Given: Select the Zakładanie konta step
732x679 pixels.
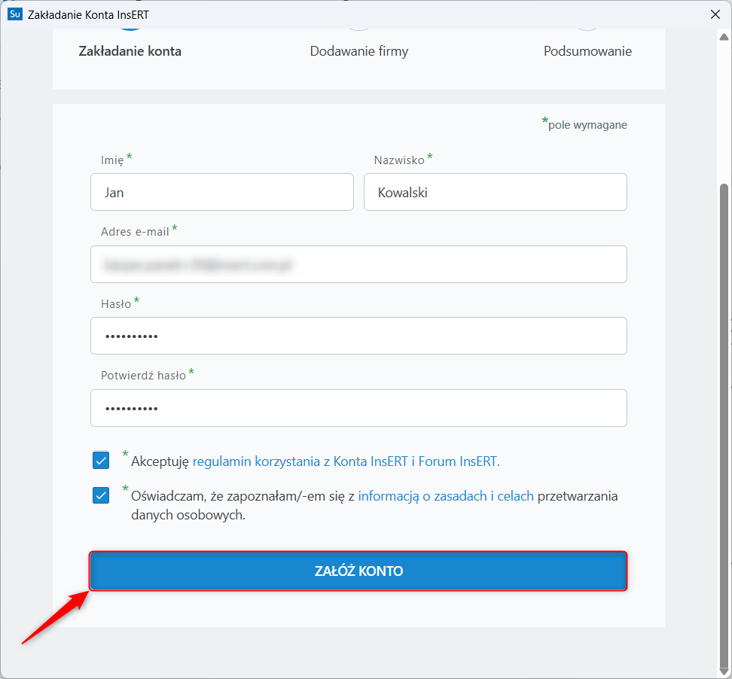Looking at the screenshot, I should tap(130, 51).
